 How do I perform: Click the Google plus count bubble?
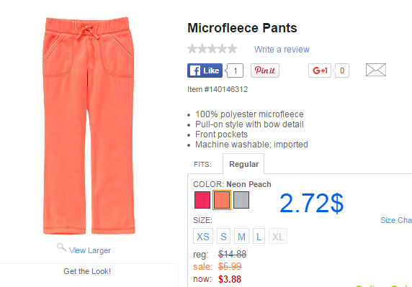(x=341, y=70)
